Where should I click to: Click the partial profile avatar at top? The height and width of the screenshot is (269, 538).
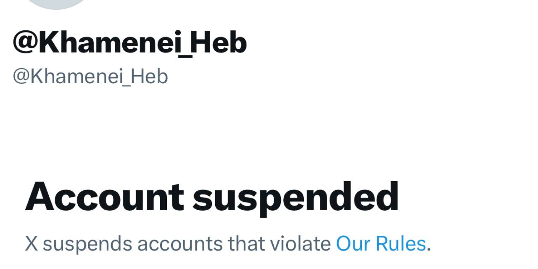coord(58,3)
